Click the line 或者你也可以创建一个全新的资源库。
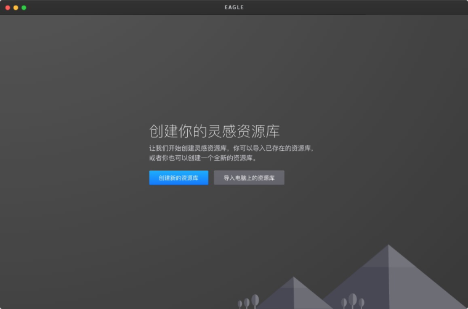Screen dimensions: 468x309 (203, 158)
